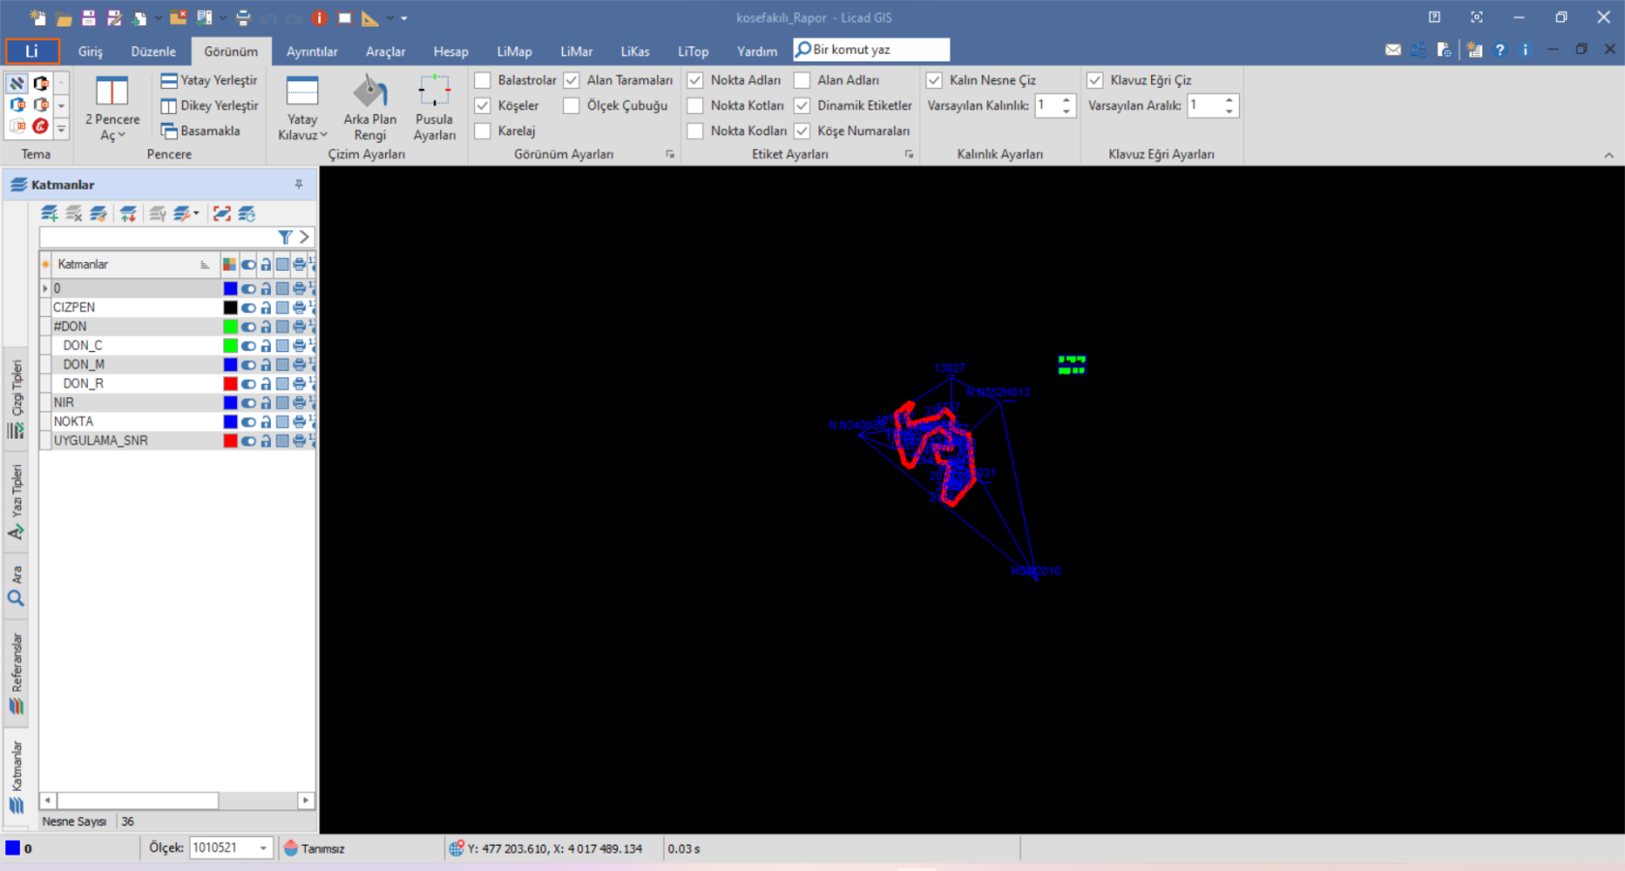Collapse the ribbon with the chevron

(x=1609, y=155)
